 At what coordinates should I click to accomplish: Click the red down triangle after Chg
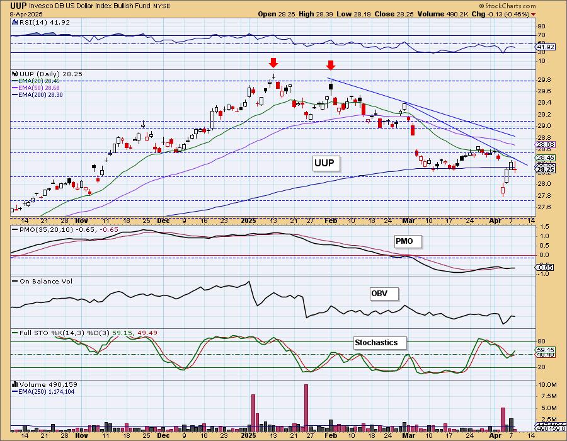[534, 14]
